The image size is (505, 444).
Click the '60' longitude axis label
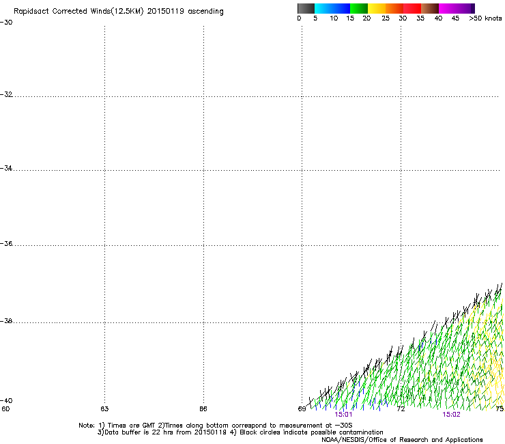tap(5, 409)
